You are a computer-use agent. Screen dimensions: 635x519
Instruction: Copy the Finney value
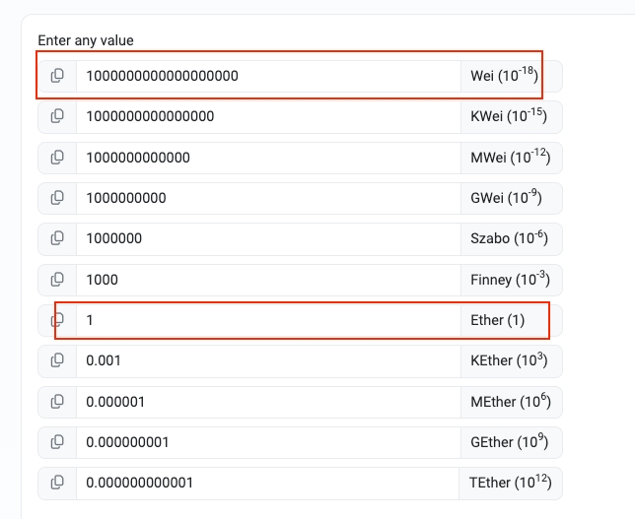57,280
